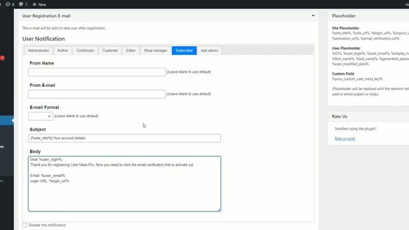Click the Rate Us panel title
This screenshot has width=409, height=230.
339,116
